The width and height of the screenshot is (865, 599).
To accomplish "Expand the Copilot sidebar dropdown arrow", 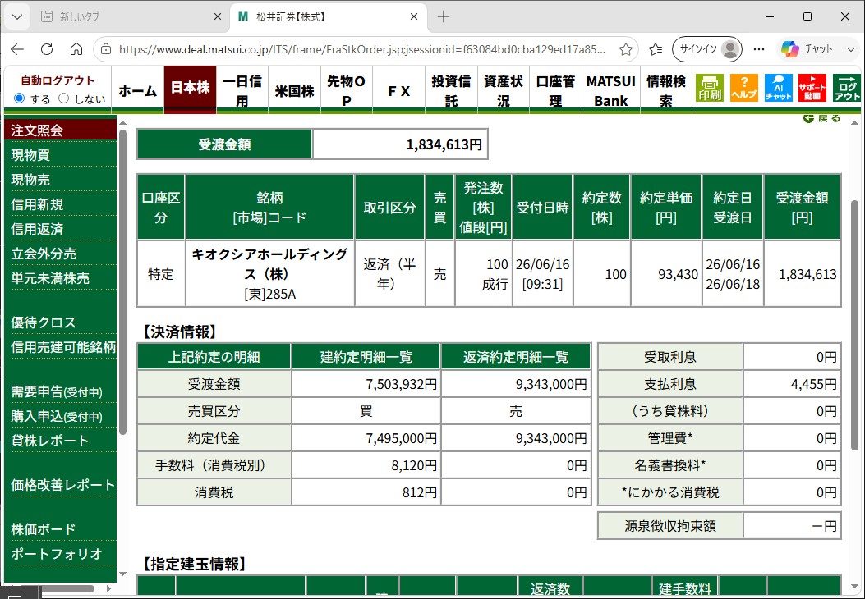I will (x=851, y=49).
